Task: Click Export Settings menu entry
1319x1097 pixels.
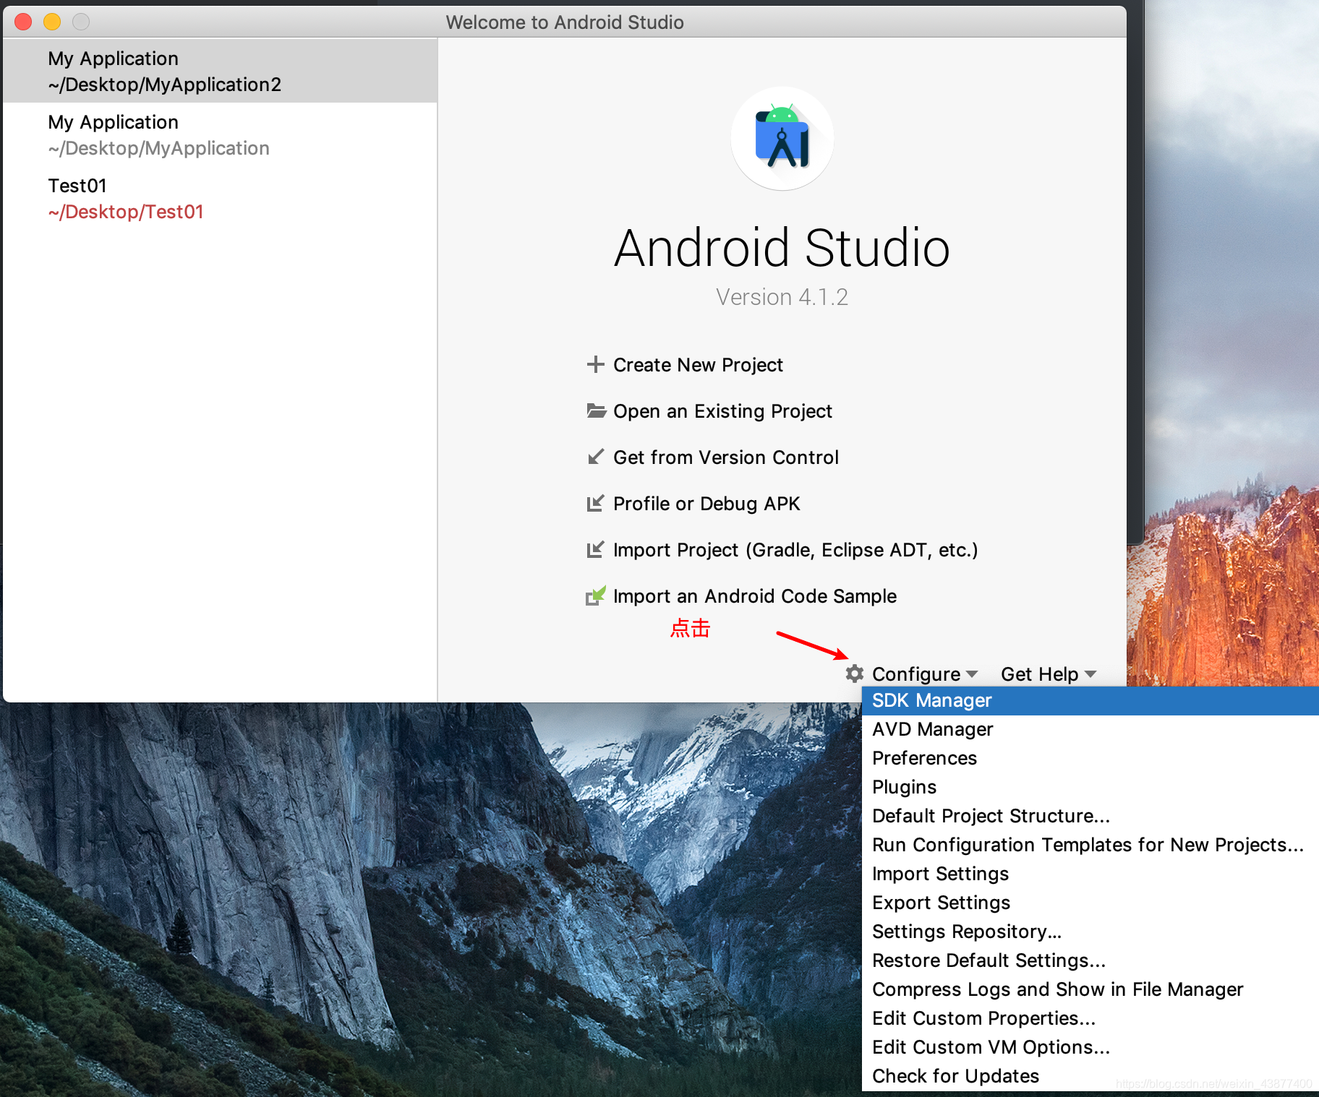Action: (x=1090, y=903)
